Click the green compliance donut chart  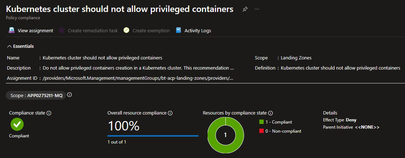225,135
